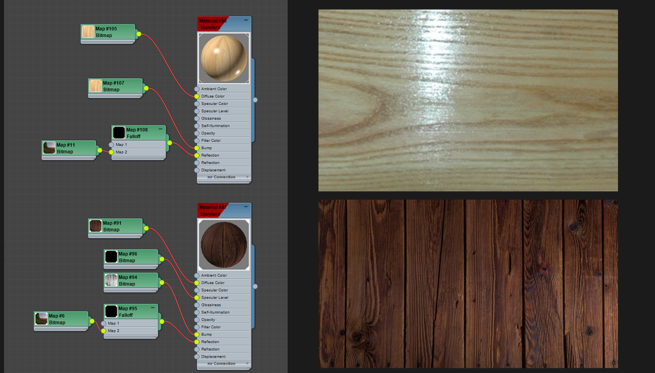Click the Map #96 black bitmap thumbnail
This screenshot has height=373, width=655.
(111, 257)
